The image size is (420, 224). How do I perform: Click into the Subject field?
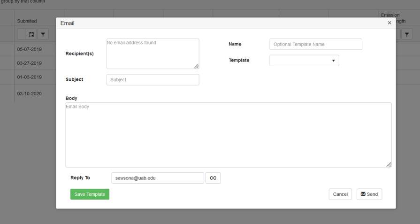(153, 80)
